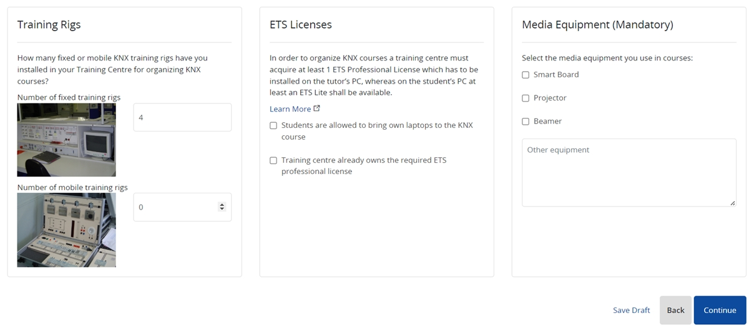Click into the Other equipment text area
The height and width of the screenshot is (333, 749).
coord(629,173)
